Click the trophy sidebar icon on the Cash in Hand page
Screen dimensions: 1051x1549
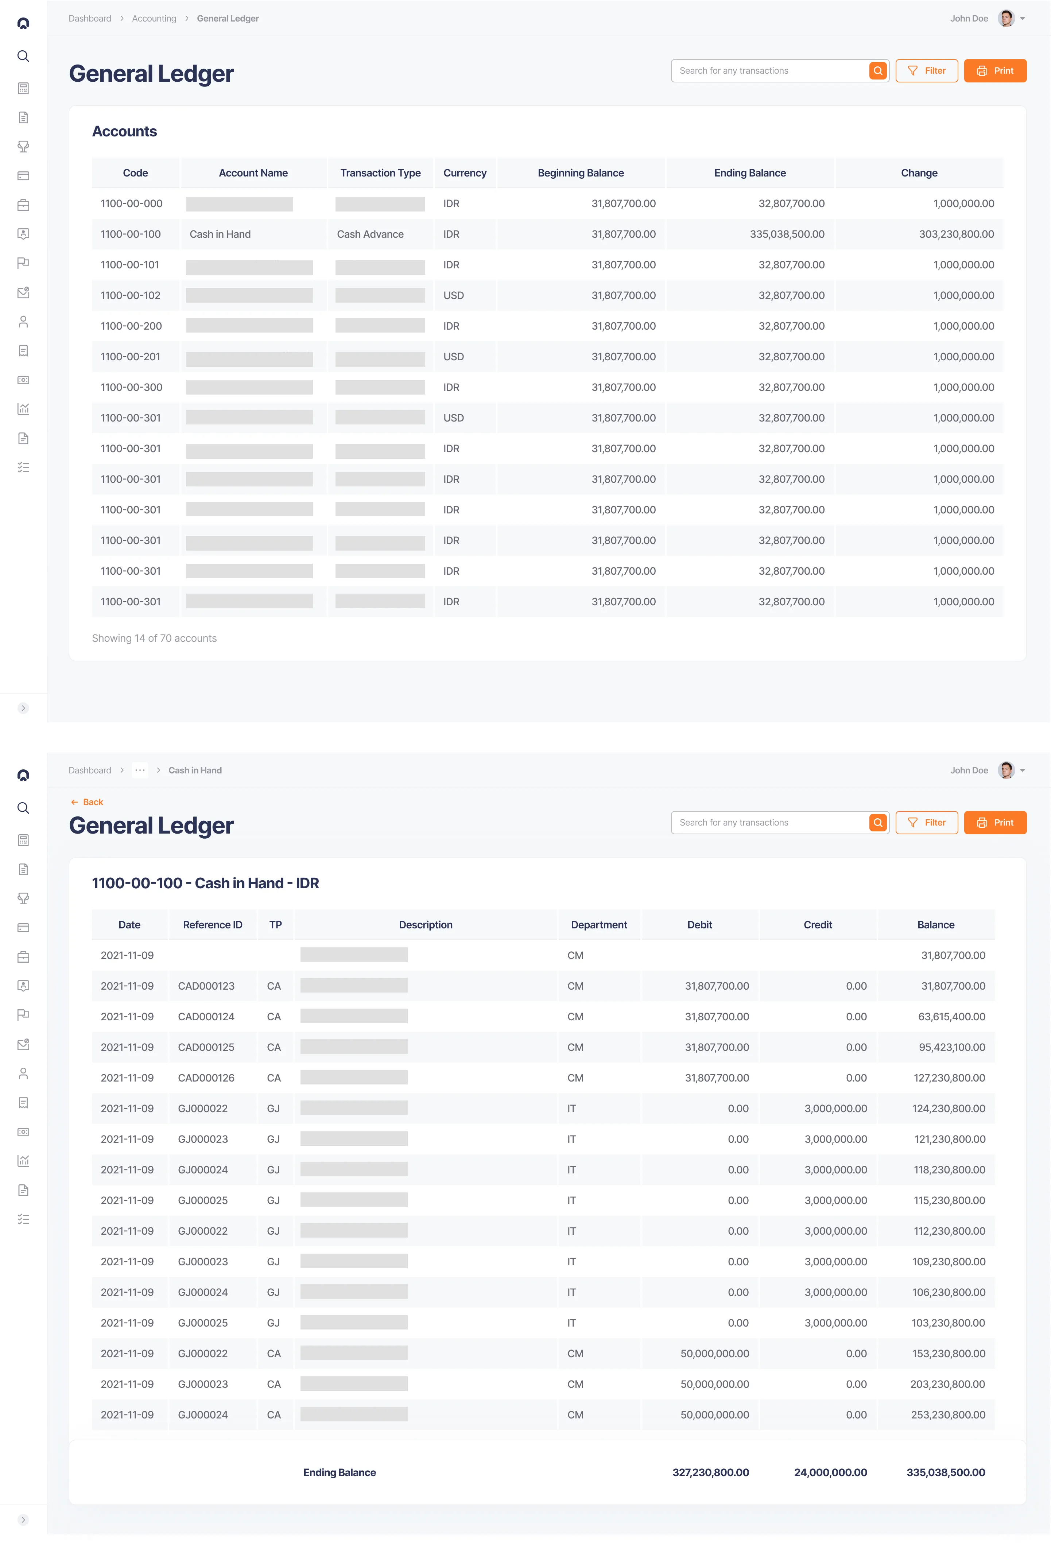23,898
